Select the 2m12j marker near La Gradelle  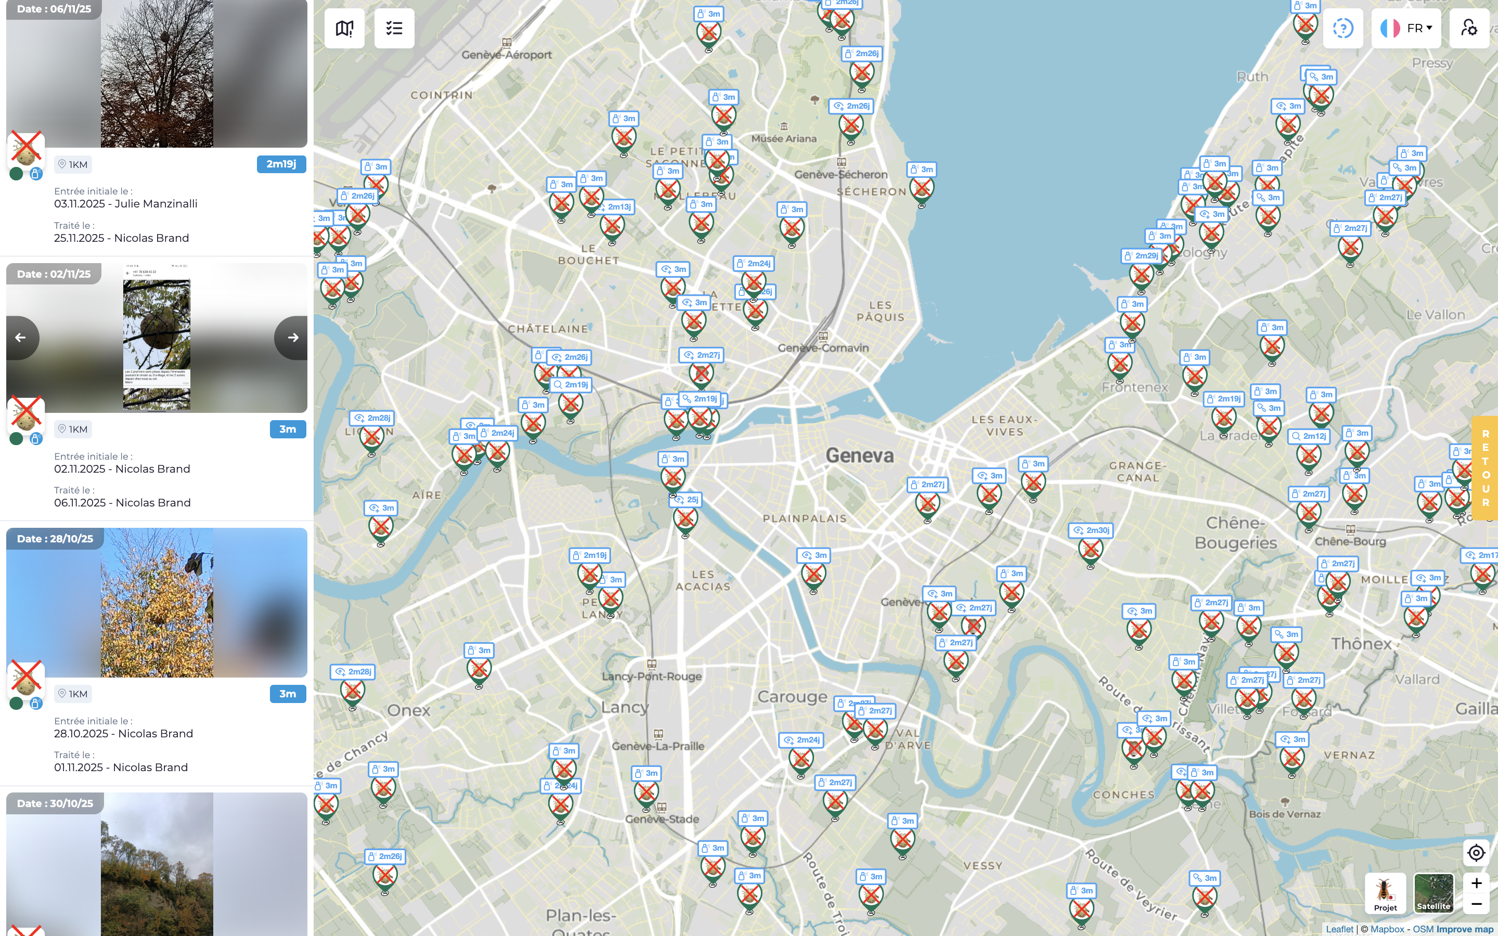click(x=1309, y=455)
